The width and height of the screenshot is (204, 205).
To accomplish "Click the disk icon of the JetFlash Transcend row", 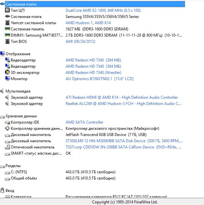I will tap(8, 135).
